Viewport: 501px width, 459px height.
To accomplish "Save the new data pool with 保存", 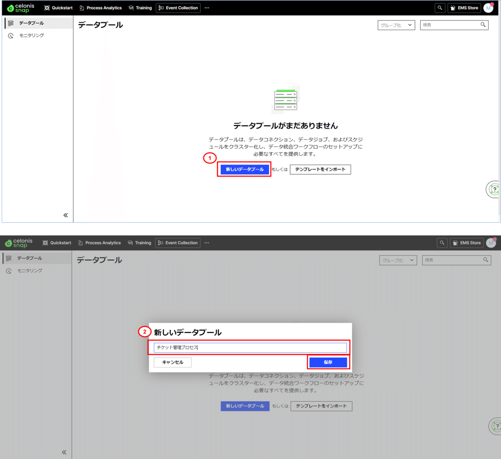I will 328,362.
